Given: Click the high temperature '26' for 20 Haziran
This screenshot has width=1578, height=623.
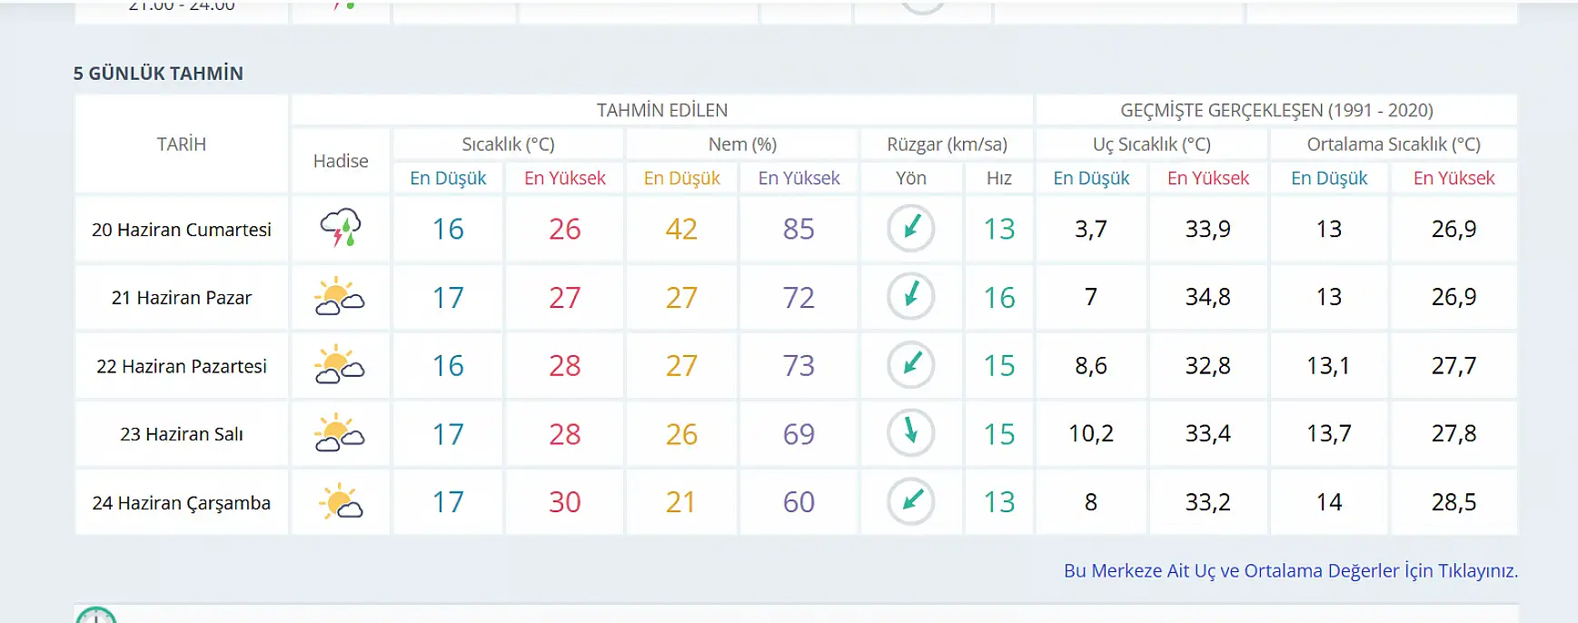Looking at the screenshot, I should [564, 229].
